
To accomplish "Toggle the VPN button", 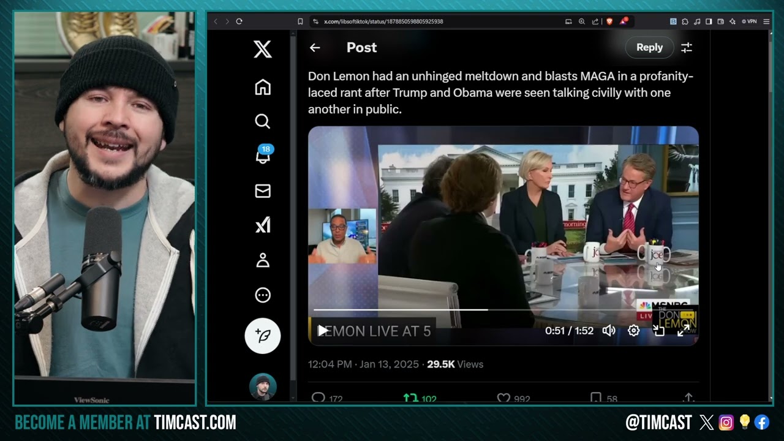I will [749, 21].
